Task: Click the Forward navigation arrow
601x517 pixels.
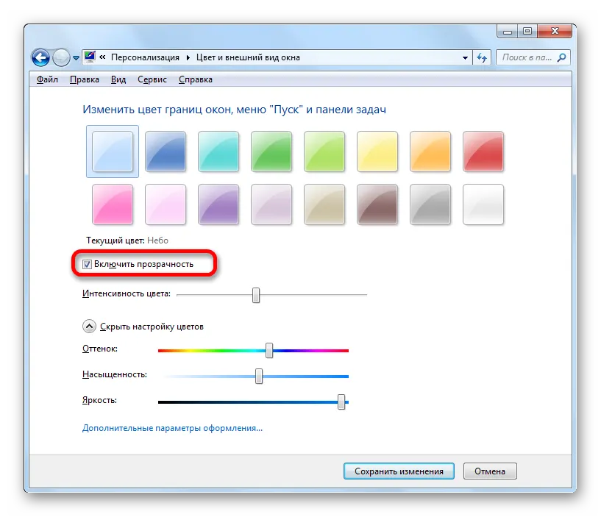Action: tap(61, 58)
